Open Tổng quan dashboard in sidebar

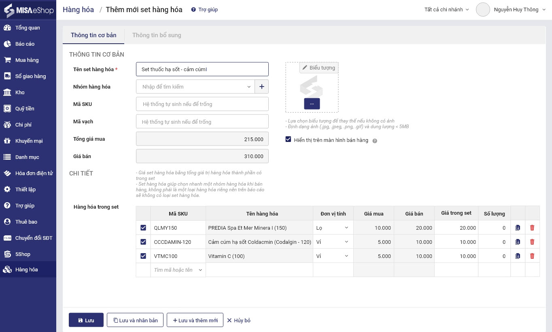point(28,28)
